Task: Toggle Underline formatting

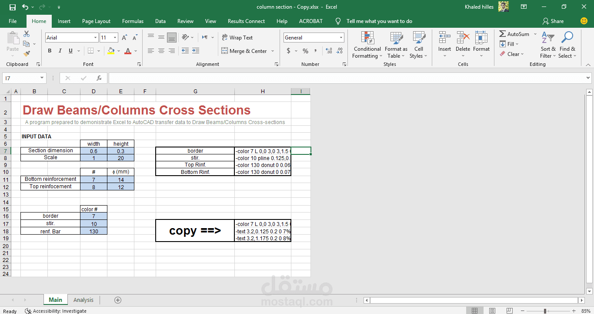Action: tap(70, 51)
